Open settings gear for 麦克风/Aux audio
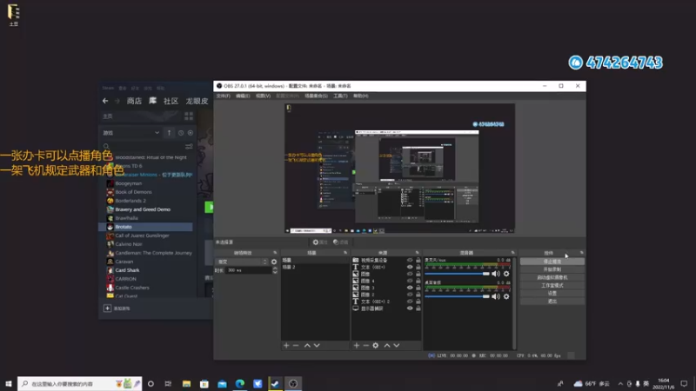Viewport: 696px width, 391px height. click(x=506, y=274)
